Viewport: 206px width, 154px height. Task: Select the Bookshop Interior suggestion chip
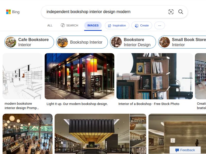(x=82, y=42)
